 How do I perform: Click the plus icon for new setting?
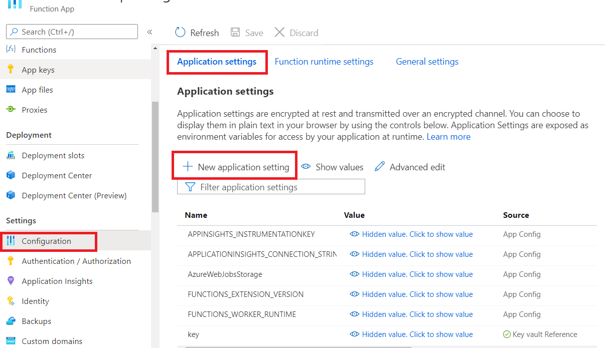[187, 167]
